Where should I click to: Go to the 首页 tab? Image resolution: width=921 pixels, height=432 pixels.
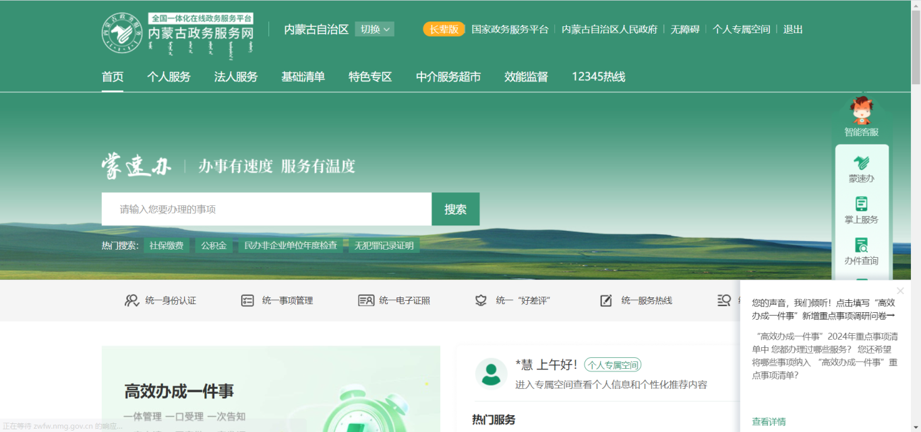coord(113,77)
